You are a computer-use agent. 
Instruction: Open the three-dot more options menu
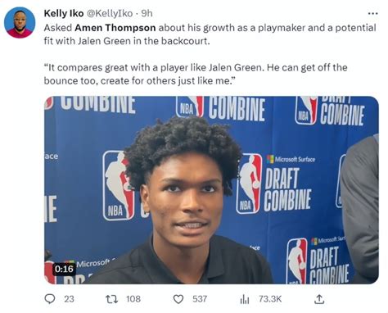click(x=372, y=13)
